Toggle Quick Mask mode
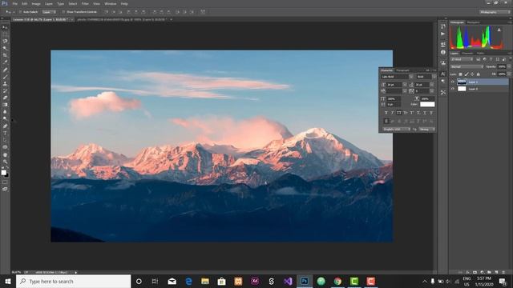 pos(5,182)
